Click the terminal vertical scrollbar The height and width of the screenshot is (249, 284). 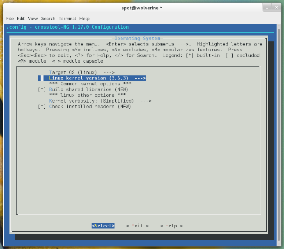(x=279, y=135)
